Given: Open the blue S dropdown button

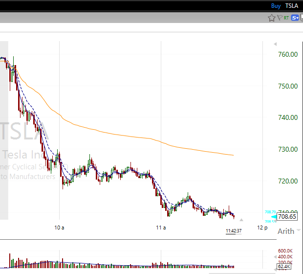Looking at the screenshot, I should click(x=295, y=18).
